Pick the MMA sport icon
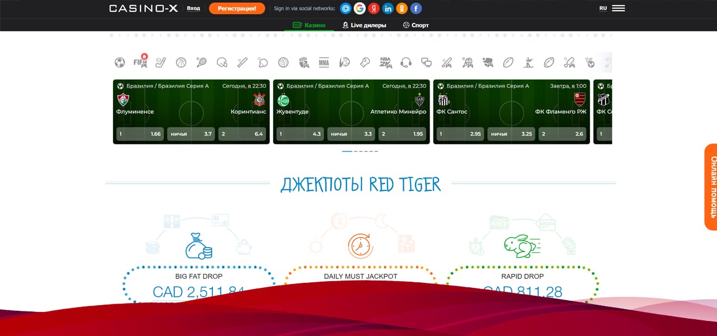The image size is (717, 336). click(x=324, y=62)
